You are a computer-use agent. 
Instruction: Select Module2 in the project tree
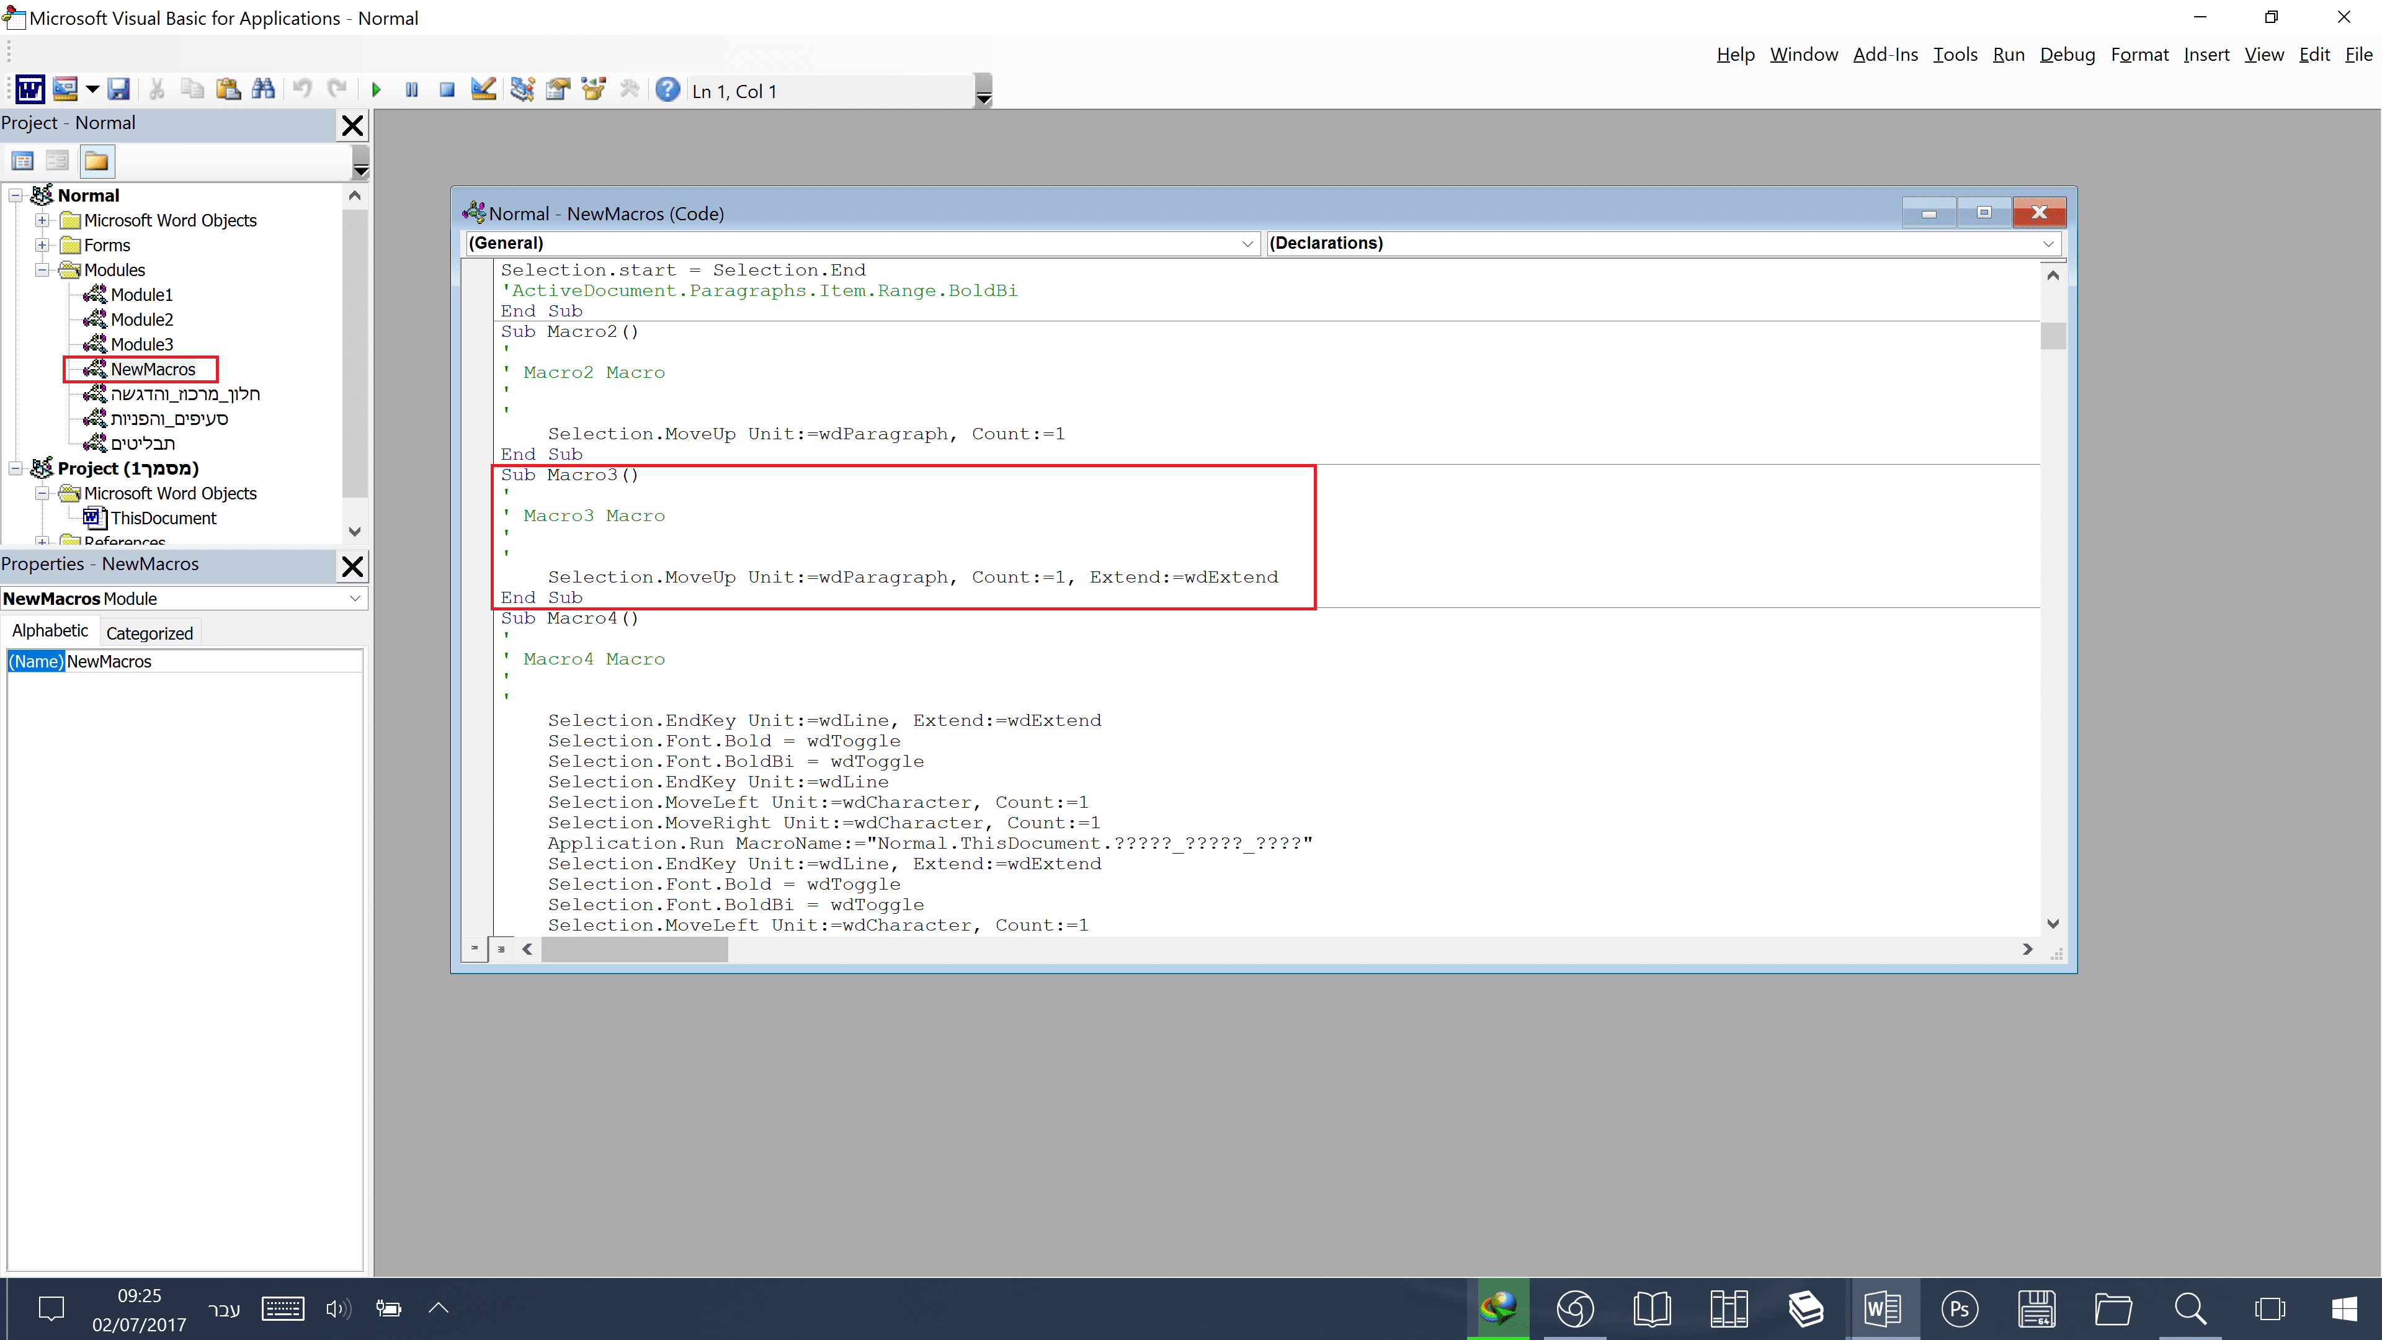[141, 320]
